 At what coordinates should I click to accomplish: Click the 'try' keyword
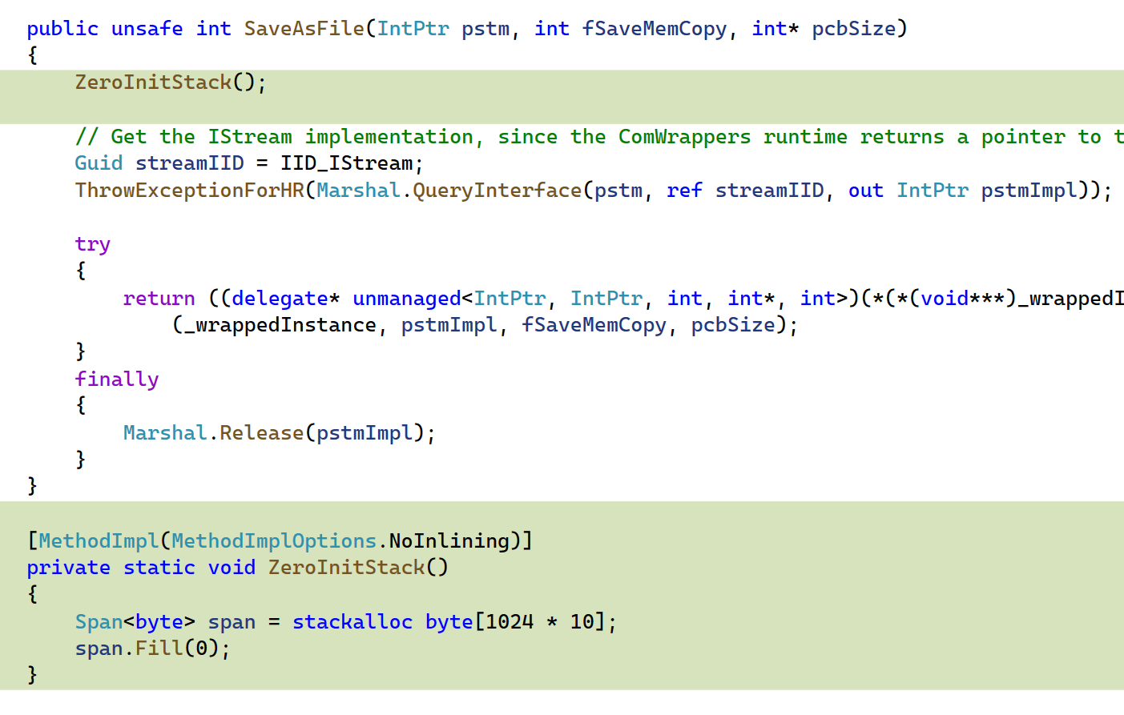(x=93, y=244)
